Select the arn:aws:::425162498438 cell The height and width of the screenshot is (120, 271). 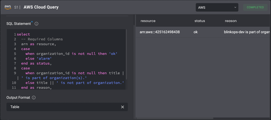160,32
